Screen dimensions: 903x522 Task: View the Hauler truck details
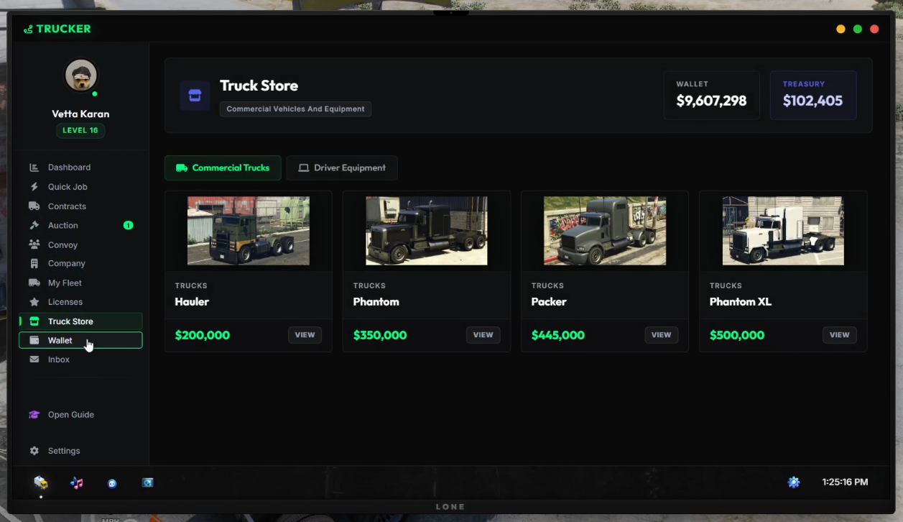(305, 335)
